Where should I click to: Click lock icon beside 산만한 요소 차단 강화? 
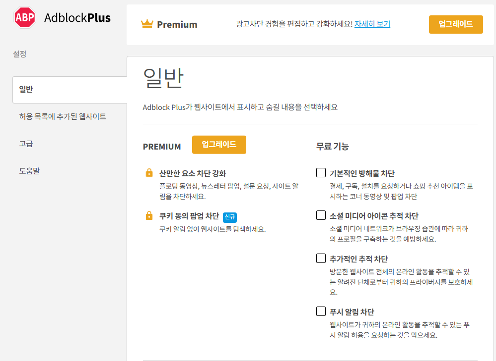[x=149, y=173]
